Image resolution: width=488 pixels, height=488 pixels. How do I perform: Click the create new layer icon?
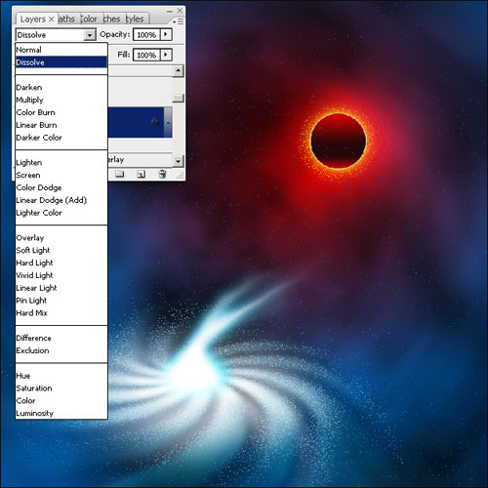pyautogui.click(x=141, y=174)
